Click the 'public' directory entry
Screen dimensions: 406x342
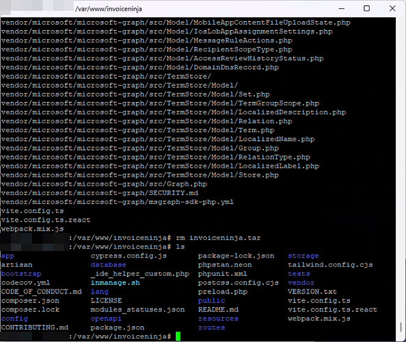[x=212, y=300]
